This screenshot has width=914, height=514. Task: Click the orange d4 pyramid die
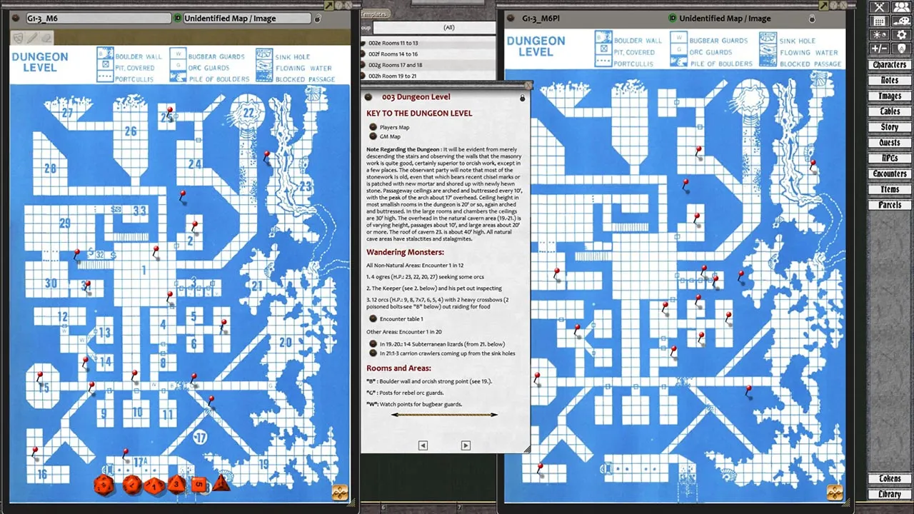pyautogui.click(x=221, y=483)
